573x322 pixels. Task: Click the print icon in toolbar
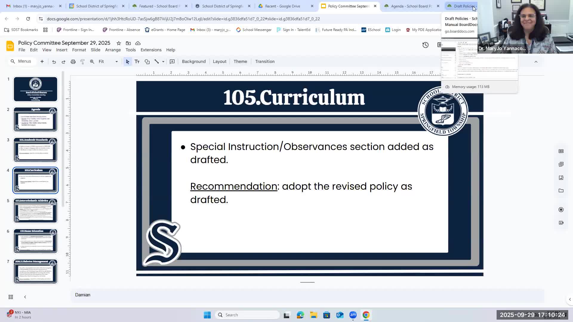pyautogui.click(x=73, y=62)
